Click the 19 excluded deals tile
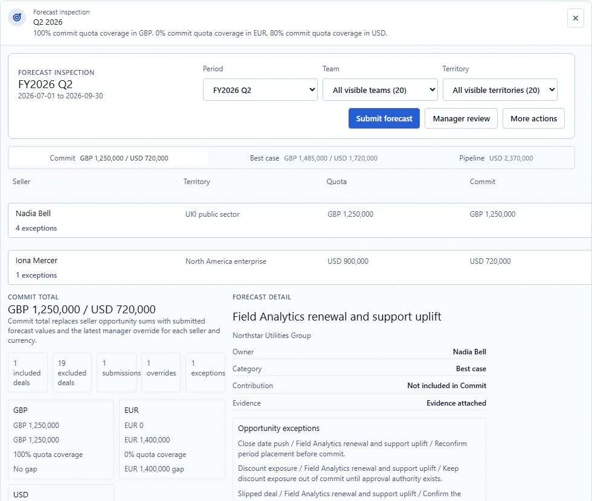The image size is (592, 501). [72, 372]
